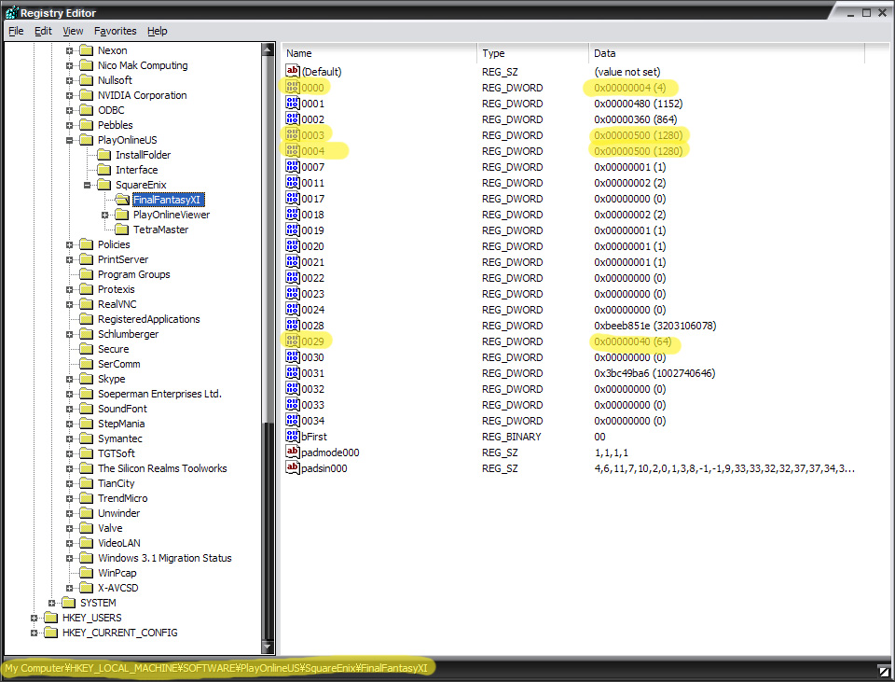Sort values by the Name column header
The width and height of the screenshot is (895, 682).
[x=379, y=53]
